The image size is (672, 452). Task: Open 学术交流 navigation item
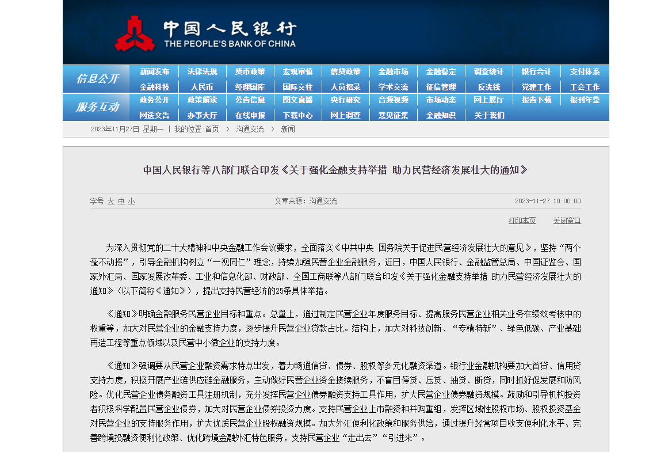[393, 87]
